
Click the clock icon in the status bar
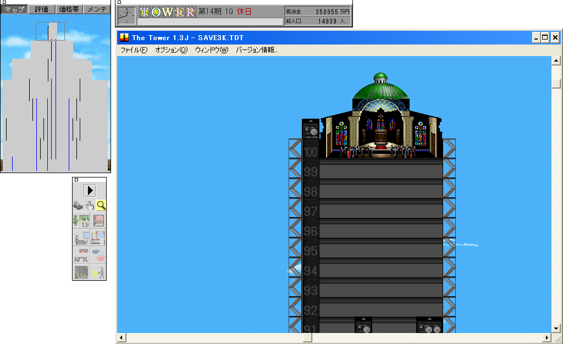coord(126,16)
